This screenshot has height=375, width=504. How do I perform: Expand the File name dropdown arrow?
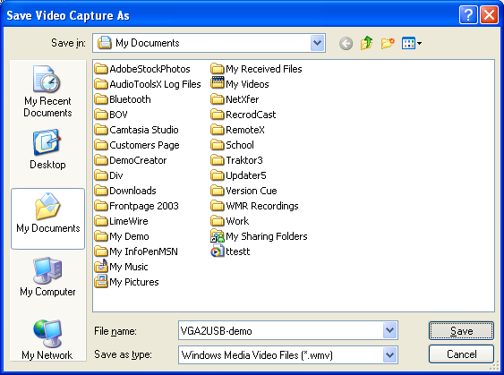pos(389,330)
